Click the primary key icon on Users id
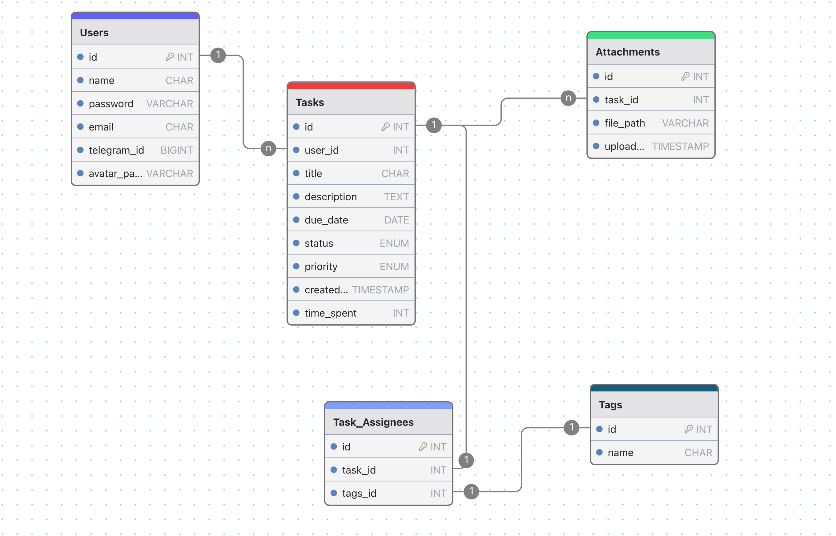Screen dimensions: 836x536 pyautogui.click(x=170, y=57)
